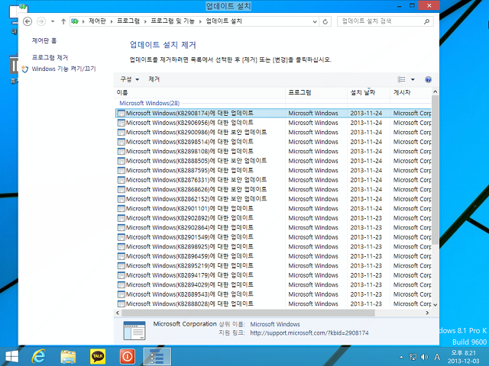Select the KB2901549 update row

click(274, 237)
